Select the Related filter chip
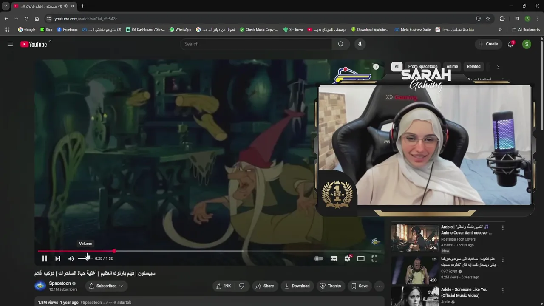This screenshot has width=544, height=306. click(x=473, y=67)
